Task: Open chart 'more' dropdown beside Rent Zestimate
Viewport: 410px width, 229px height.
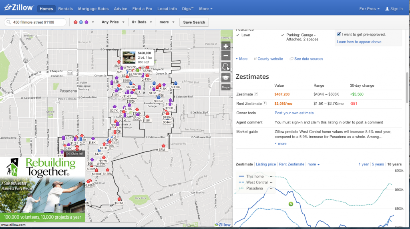Action: [314, 165]
